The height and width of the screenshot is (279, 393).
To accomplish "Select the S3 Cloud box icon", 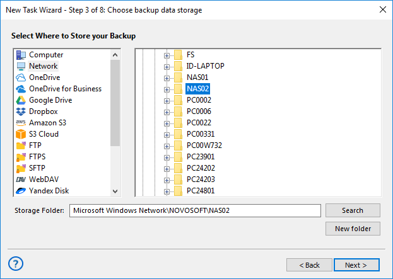I will 21,134.
